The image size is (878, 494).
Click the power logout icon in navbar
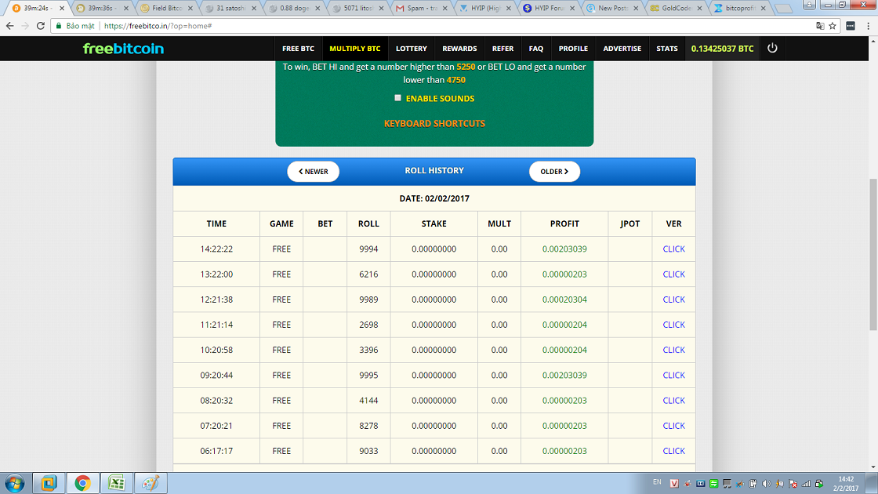(772, 49)
